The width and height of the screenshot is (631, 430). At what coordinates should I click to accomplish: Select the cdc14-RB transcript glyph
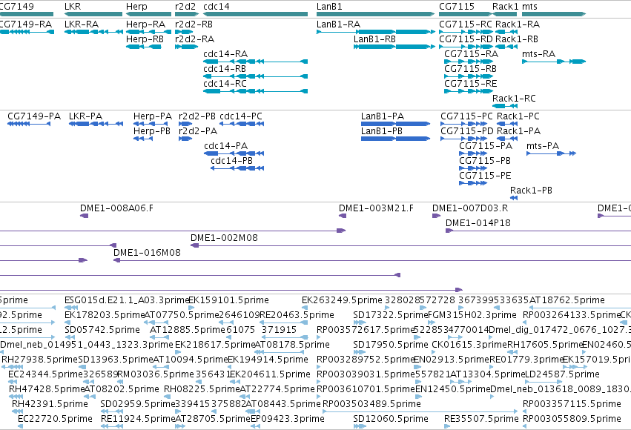pos(256,76)
